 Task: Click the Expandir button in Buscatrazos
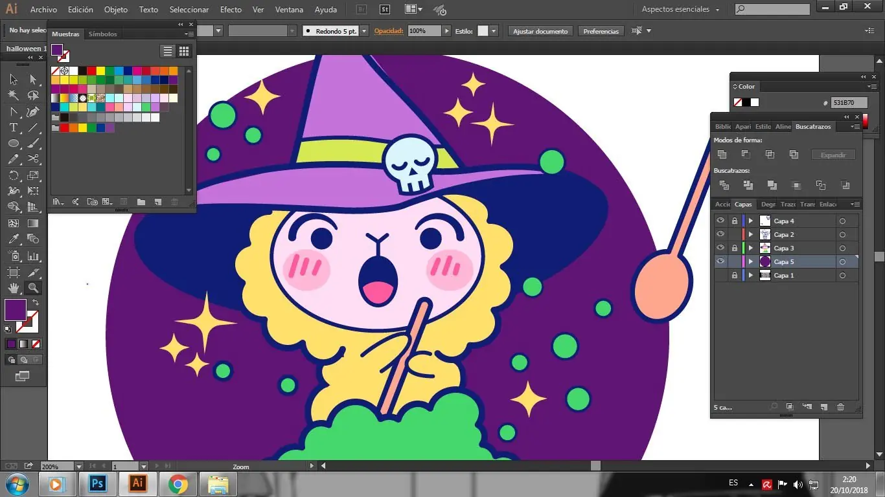tap(833, 155)
